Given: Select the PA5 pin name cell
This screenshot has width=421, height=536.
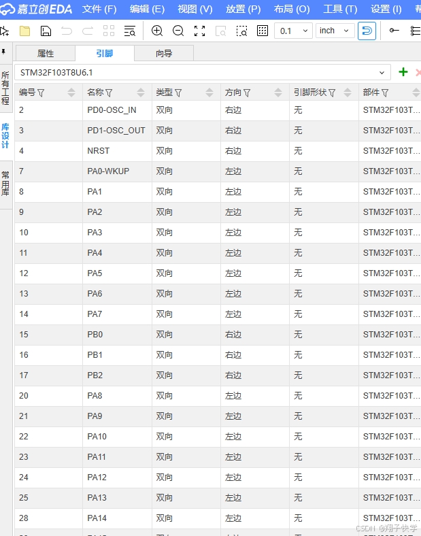Looking at the screenshot, I should click(x=117, y=273).
